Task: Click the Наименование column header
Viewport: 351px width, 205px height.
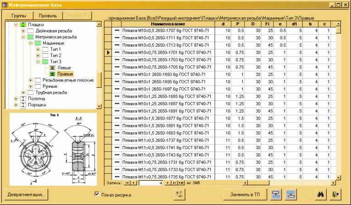Action: point(168,24)
